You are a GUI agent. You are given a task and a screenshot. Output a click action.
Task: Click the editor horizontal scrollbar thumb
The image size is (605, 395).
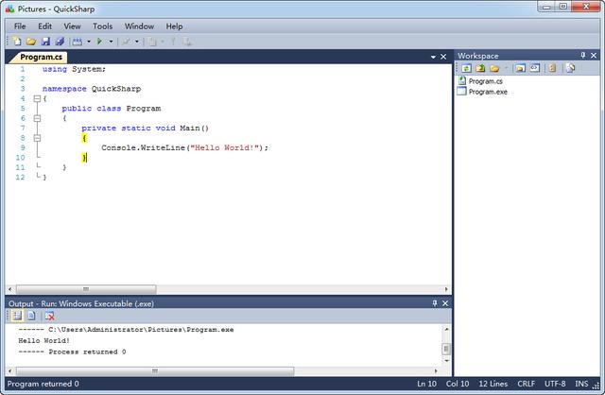pyautogui.click(x=86, y=289)
